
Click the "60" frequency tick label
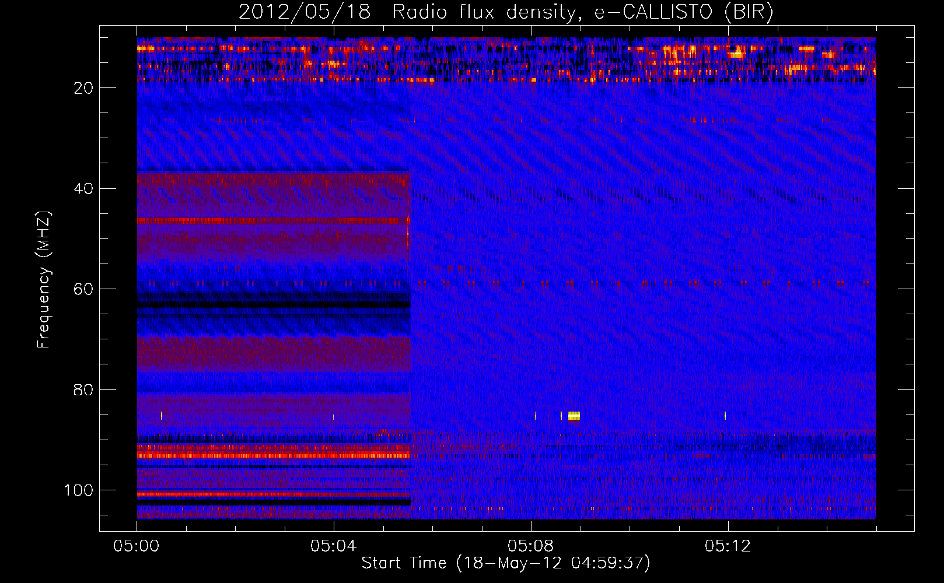click(83, 289)
